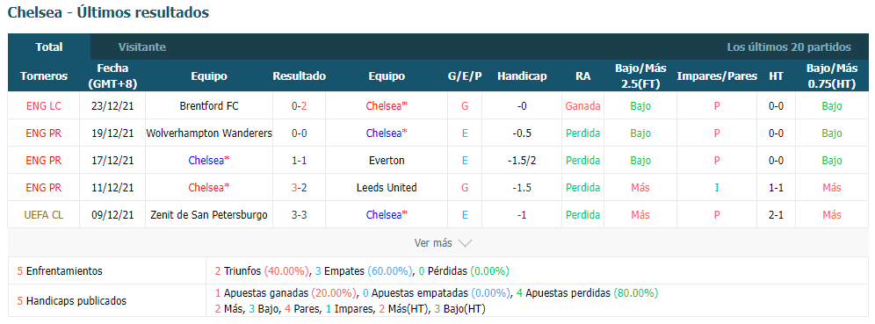The width and height of the screenshot is (875, 324).
Task: Click the Everton team name
Action: [x=387, y=161]
